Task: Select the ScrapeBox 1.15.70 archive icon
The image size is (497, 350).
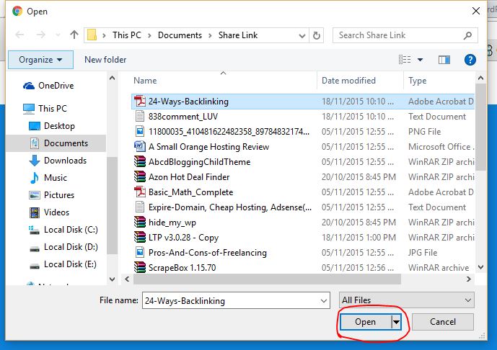Action: click(x=139, y=268)
